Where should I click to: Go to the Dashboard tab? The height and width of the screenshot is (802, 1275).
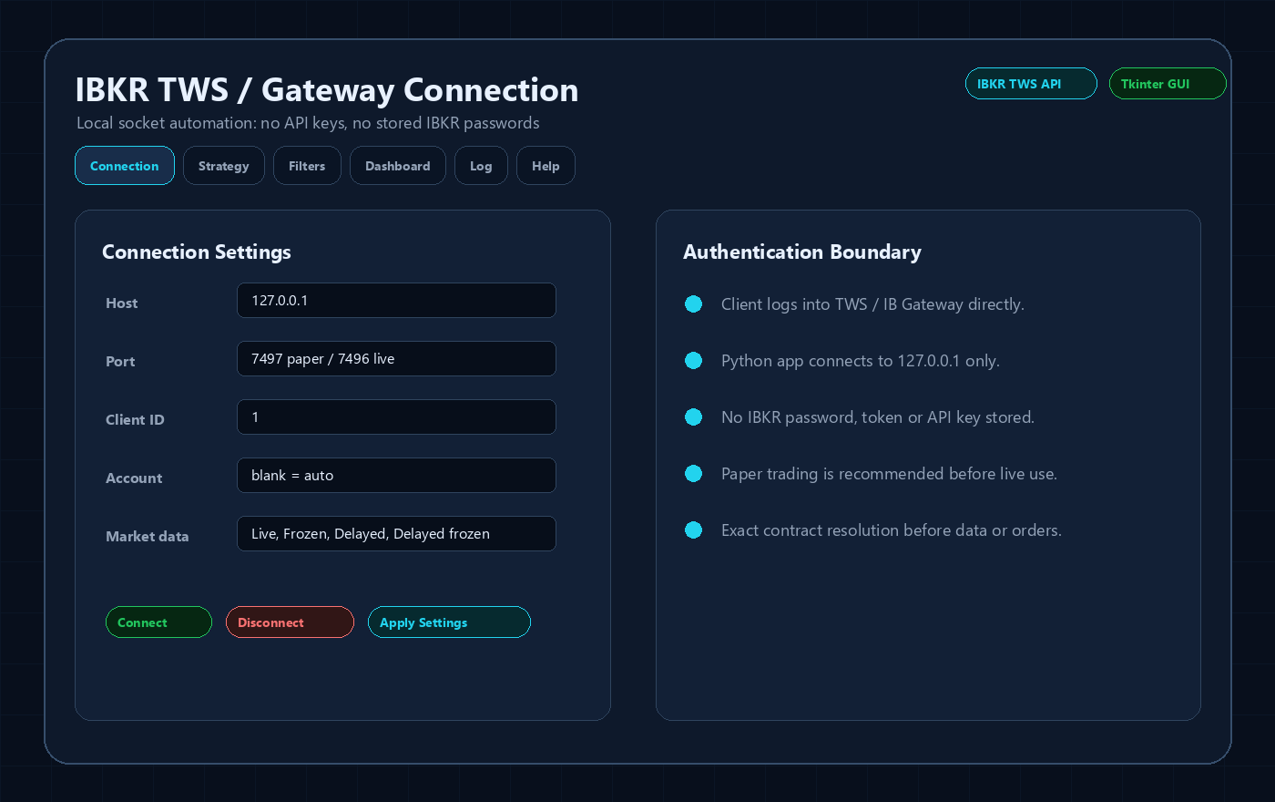[x=398, y=166]
